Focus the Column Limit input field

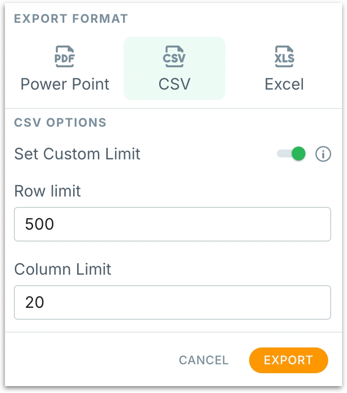coord(172,302)
